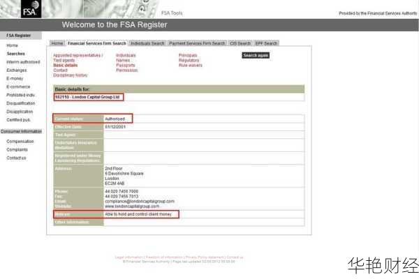
Task: Click 'Provided by the Financial Services Authority' text
Action: click(378, 13)
